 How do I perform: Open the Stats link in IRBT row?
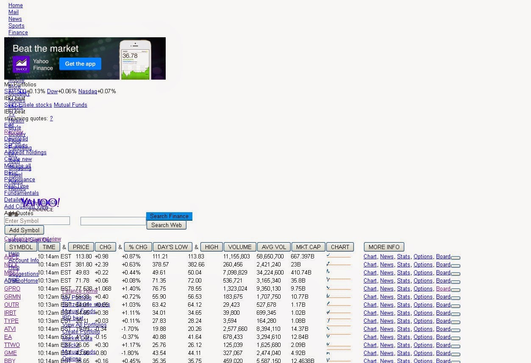pos(403,313)
